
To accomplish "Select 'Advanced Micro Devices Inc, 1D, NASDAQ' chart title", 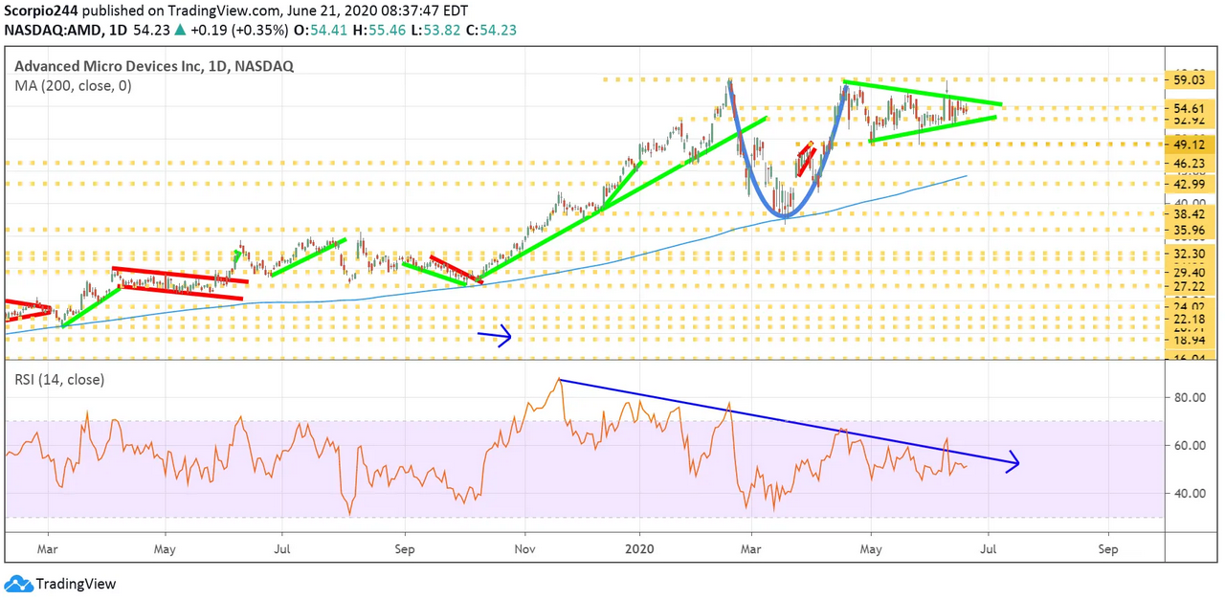I will click(154, 66).
